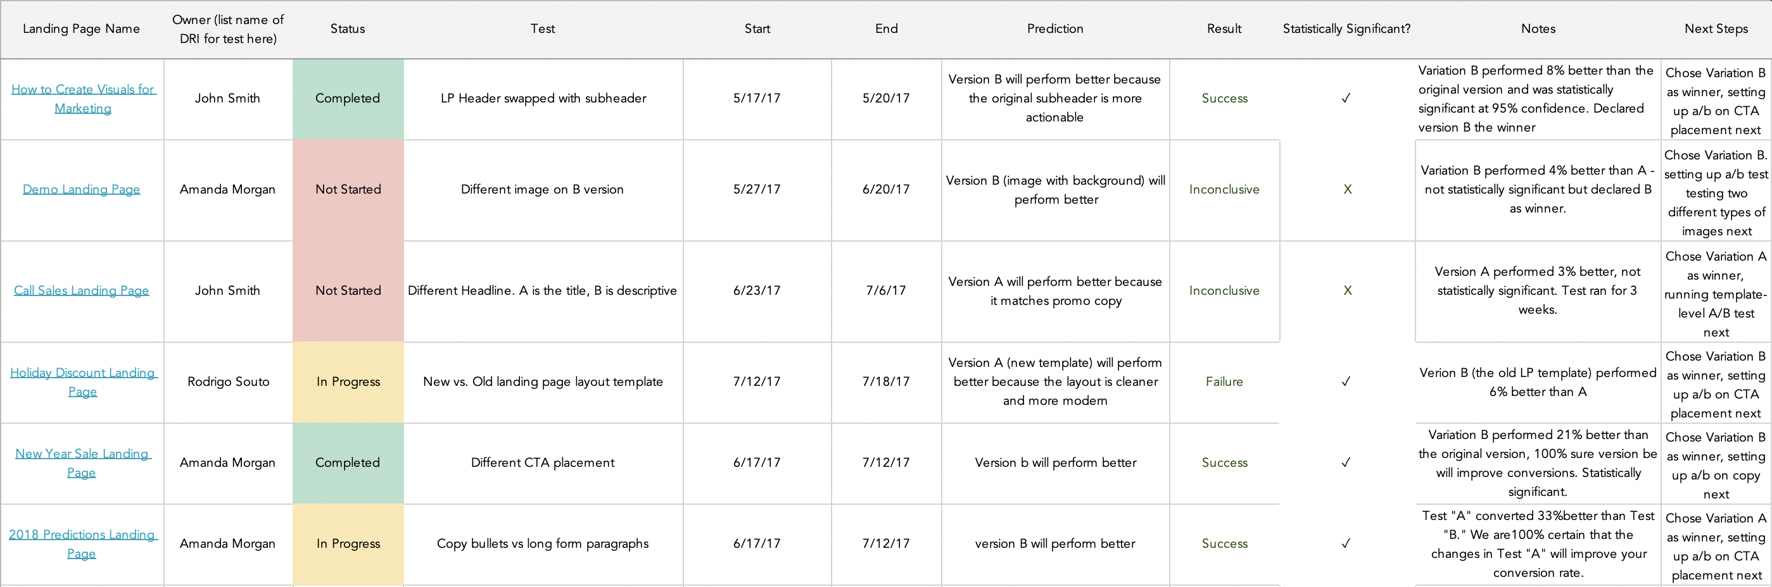This screenshot has height=587, width=1772.
Task: Click the X mark in the Call Sales row
Action: coord(1347,291)
